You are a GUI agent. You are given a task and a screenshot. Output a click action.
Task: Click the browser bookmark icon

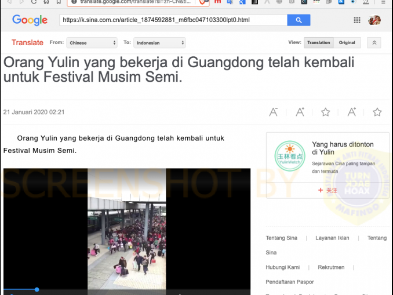pyautogui.click(x=59, y=2)
